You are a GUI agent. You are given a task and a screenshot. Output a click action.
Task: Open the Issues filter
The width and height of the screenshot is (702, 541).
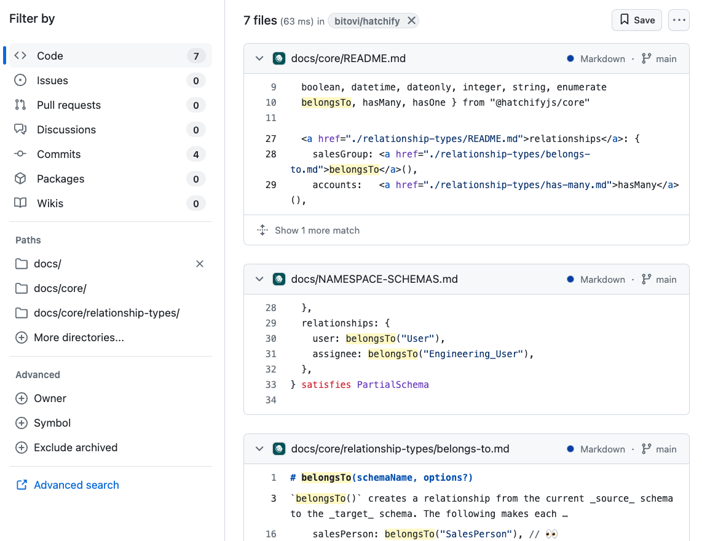coord(51,80)
